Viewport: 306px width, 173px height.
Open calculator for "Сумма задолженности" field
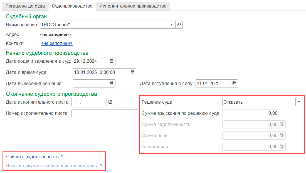pos(282,124)
